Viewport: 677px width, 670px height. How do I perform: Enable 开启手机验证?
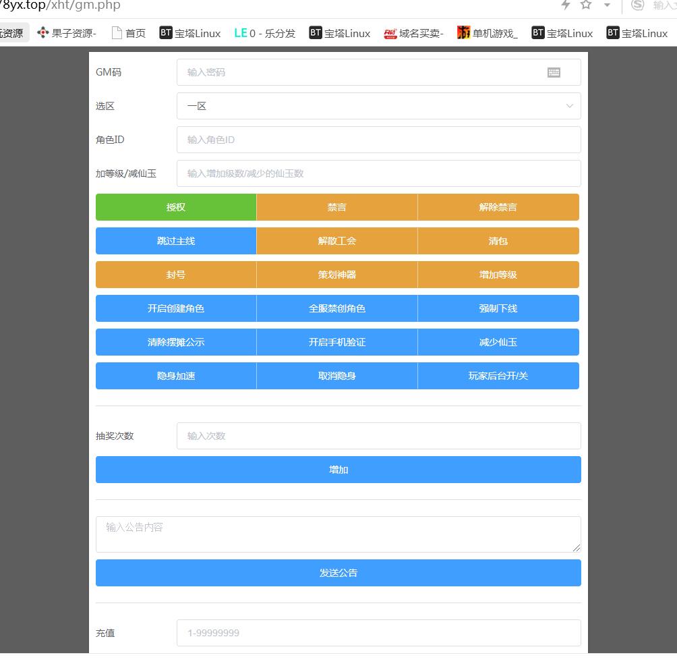(x=337, y=342)
